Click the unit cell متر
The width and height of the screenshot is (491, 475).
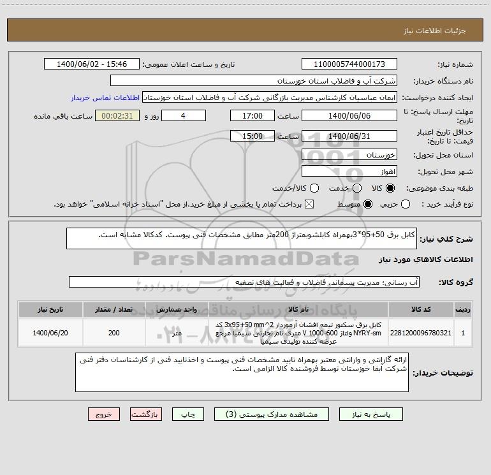177,333
